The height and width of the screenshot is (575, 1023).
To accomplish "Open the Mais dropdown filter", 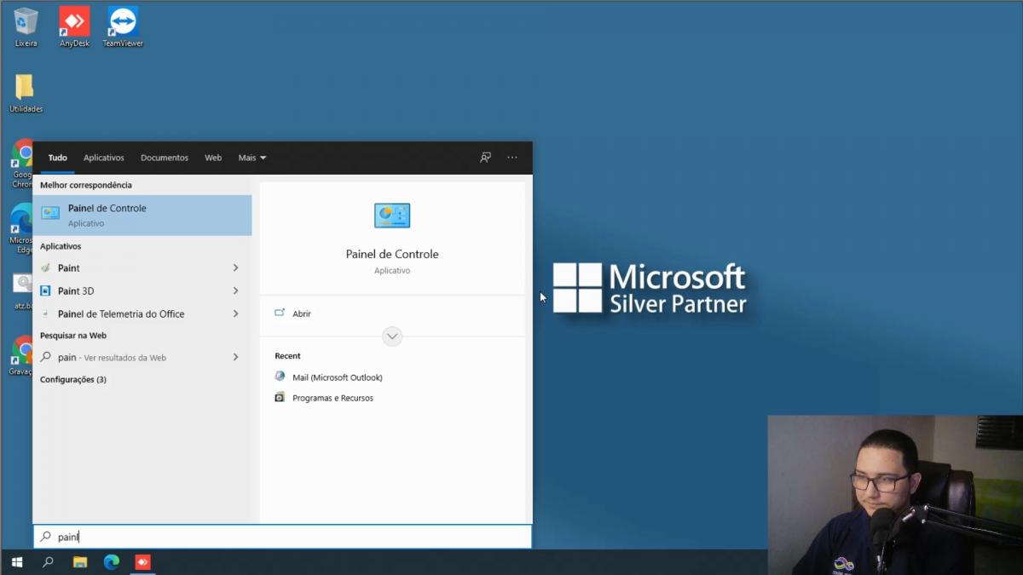I will point(252,158).
